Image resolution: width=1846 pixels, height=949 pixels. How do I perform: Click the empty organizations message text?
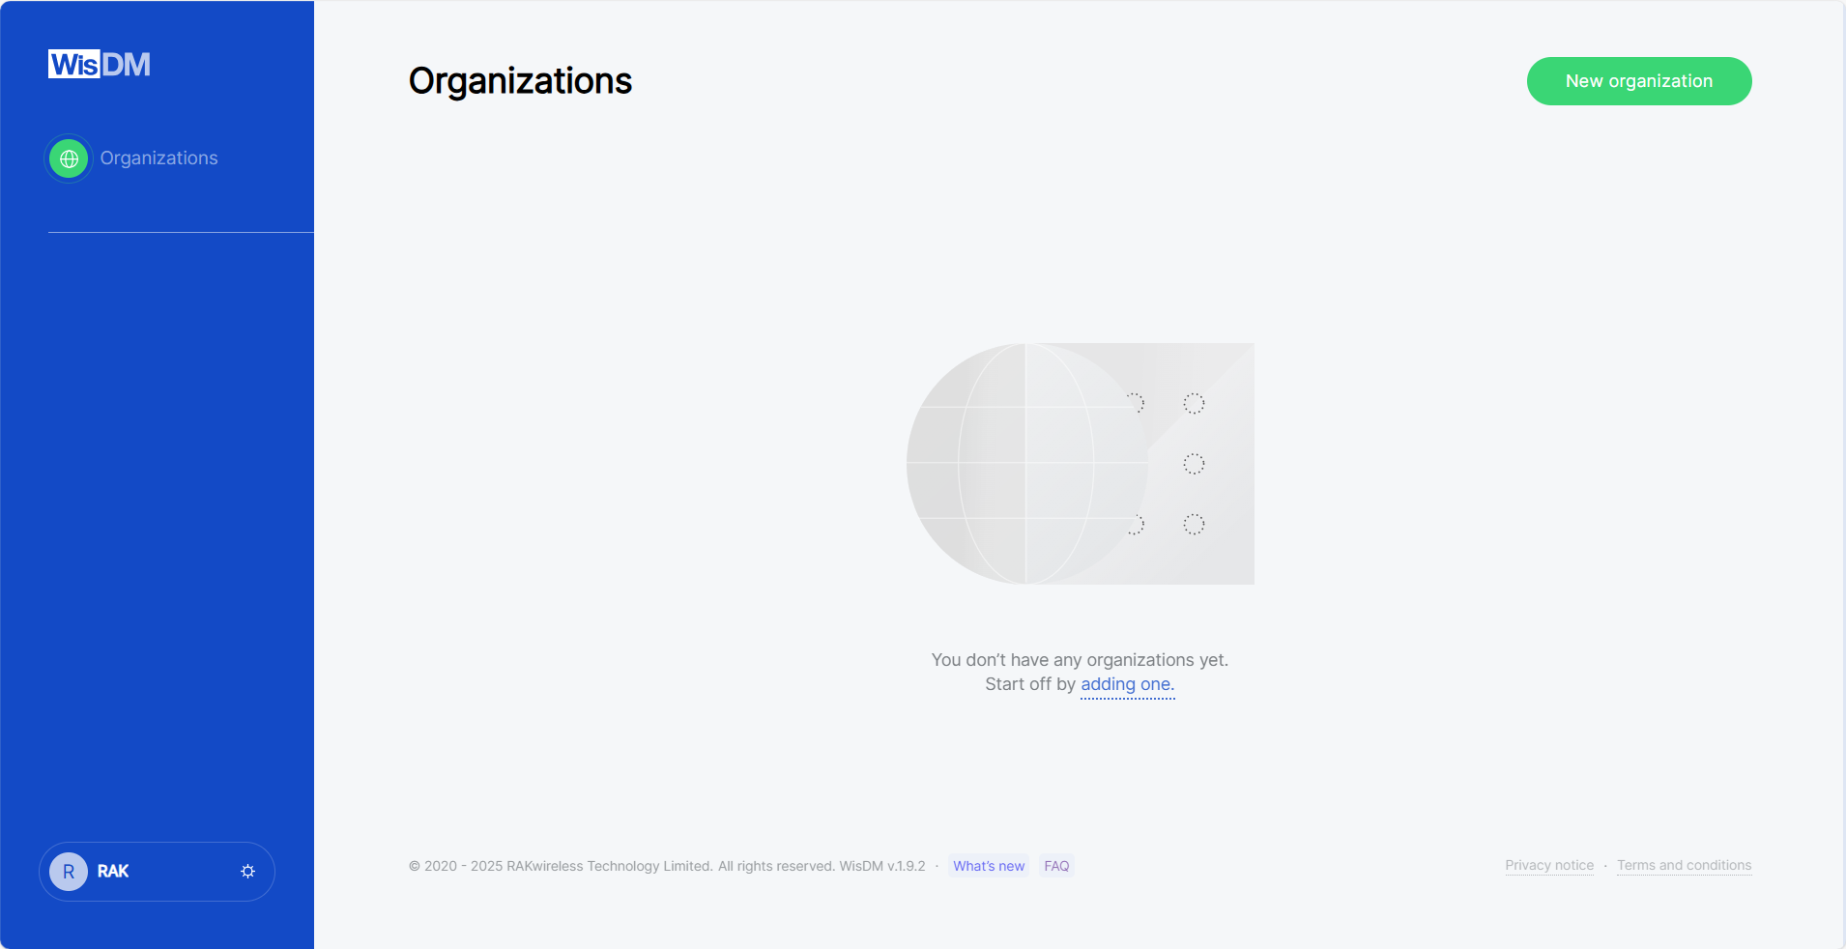(x=1080, y=660)
